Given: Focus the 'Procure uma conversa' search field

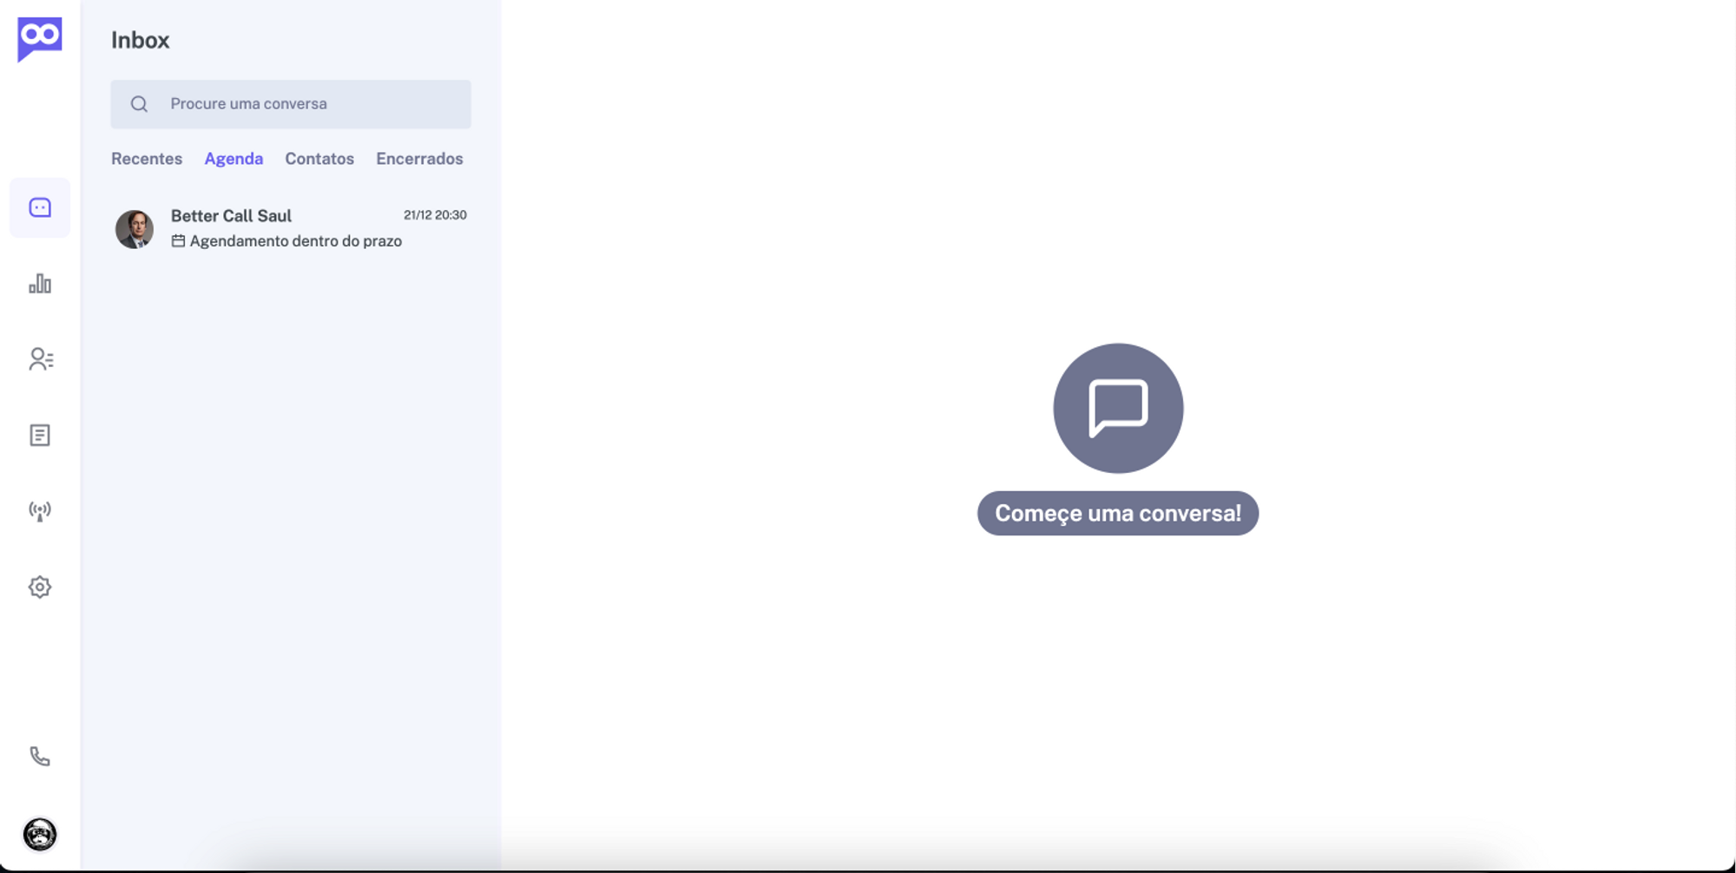Looking at the screenshot, I should (x=291, y=104).
